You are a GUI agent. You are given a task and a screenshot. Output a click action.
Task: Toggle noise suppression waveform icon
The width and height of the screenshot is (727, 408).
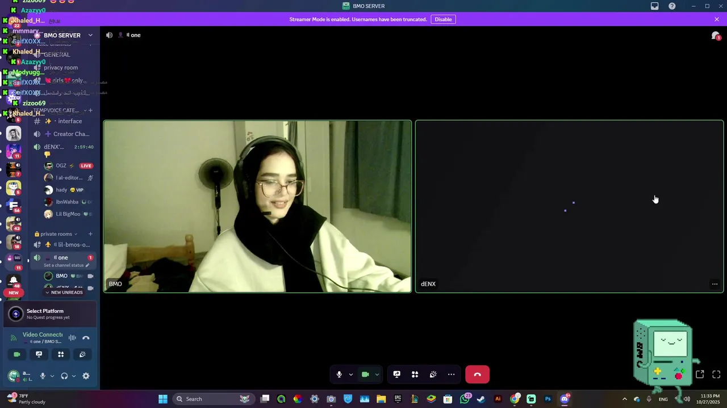pos(72,338)
